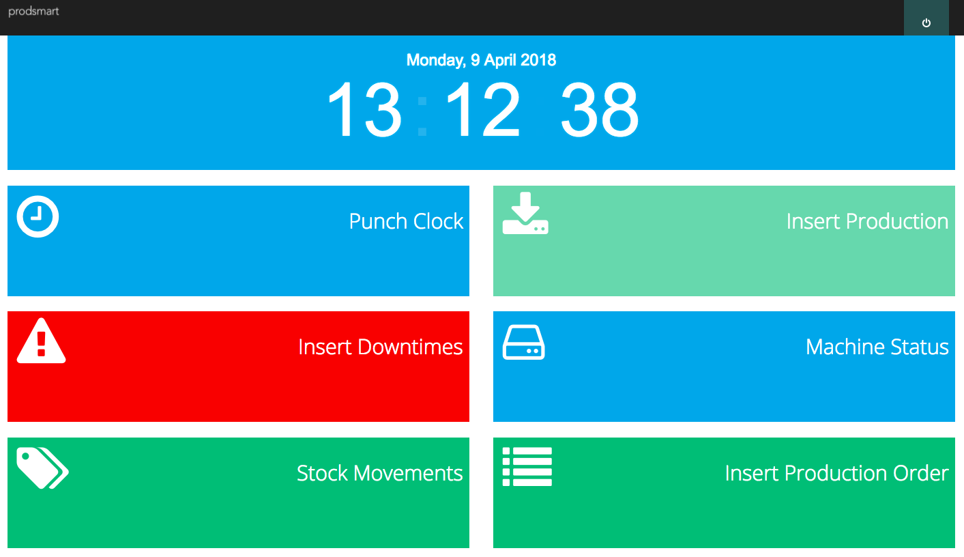Screen dimensions: 964x557
Task: Click the Punch Clock clock icon
Action: tap(38, 217)
